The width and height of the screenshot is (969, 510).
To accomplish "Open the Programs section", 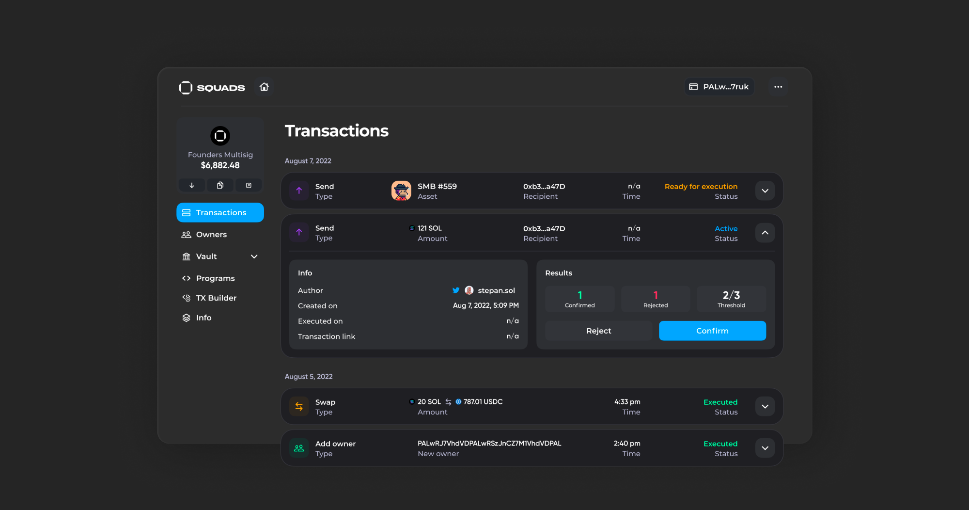I will tap(215, 278).
